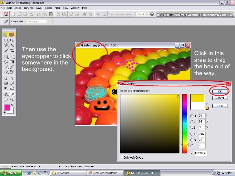The image size is (235, 176).
Task: Pick the Magic Wand tool
Action: (12, 45)
